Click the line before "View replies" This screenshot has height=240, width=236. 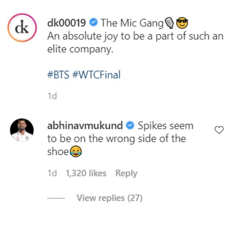56,198
